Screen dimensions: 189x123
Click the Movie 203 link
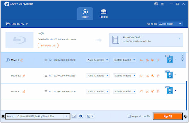[52, 39]
